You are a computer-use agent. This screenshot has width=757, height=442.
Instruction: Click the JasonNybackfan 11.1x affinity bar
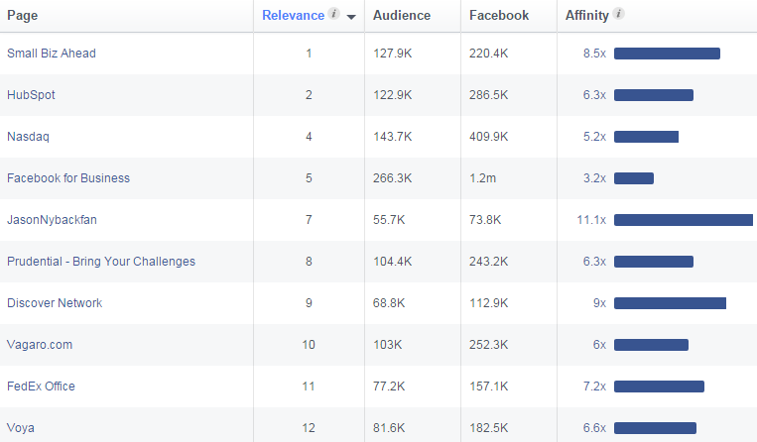point(684,220)
